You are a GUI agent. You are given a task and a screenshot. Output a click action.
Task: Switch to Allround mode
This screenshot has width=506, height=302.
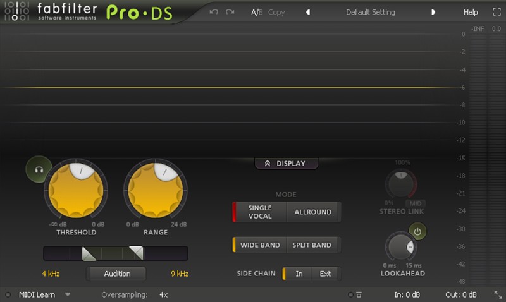coord(312,212)
